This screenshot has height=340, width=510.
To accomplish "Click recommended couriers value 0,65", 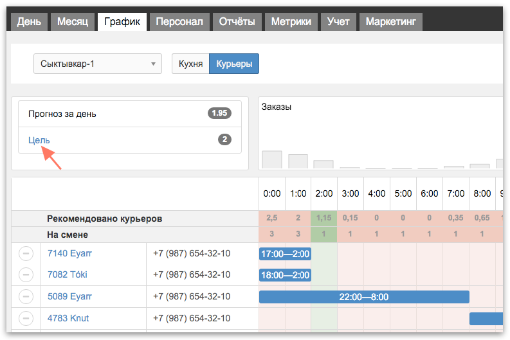I will tap(482, 218).
